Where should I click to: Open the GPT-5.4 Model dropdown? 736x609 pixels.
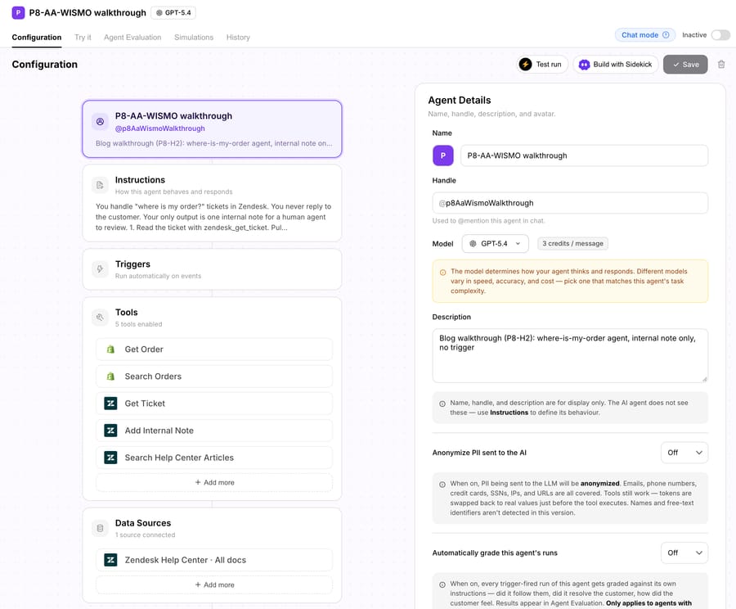(496, 243)
